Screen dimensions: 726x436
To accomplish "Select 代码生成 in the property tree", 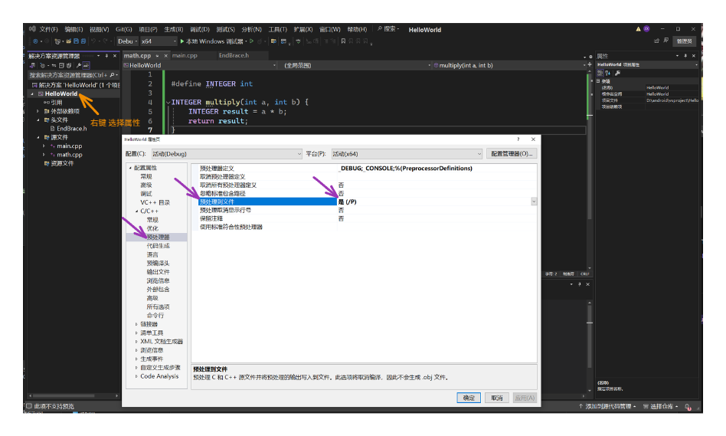I will click(158, 246).
